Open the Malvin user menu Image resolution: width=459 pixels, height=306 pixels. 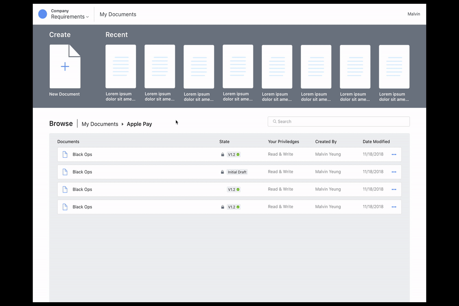coord(414,14)
